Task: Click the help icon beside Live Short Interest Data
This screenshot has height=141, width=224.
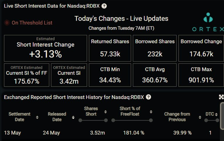Action: (x=104, y=6)
